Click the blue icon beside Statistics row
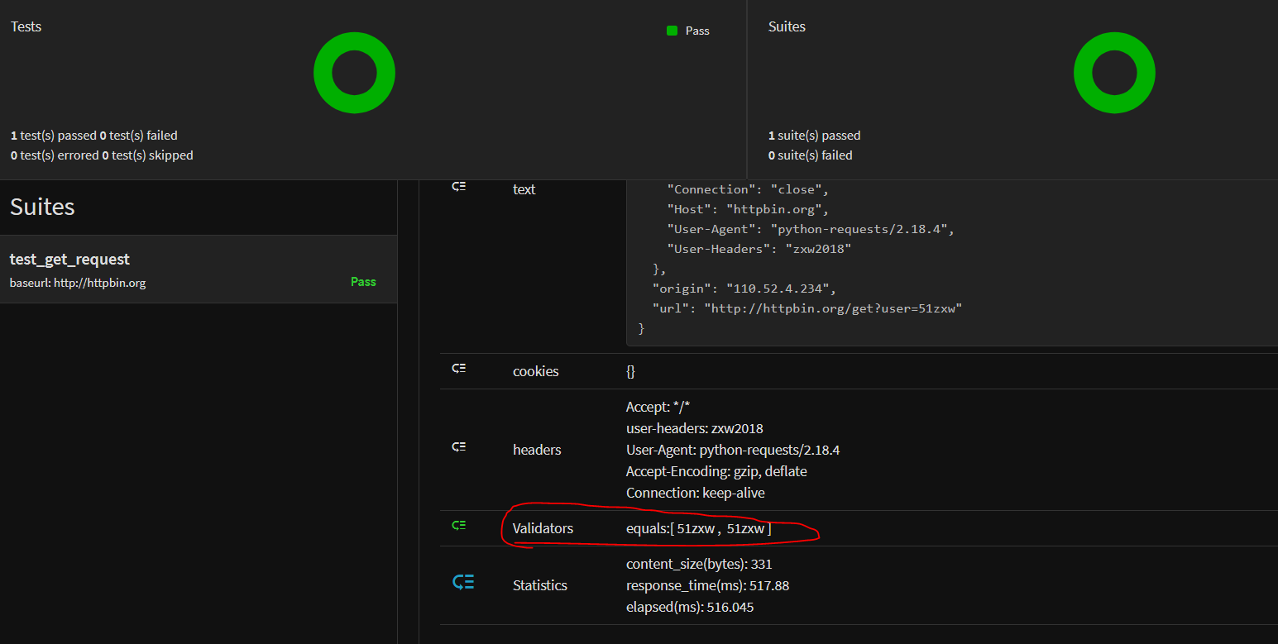Image resolution: width=1278 pixels, height=644 pixels. 463,582
